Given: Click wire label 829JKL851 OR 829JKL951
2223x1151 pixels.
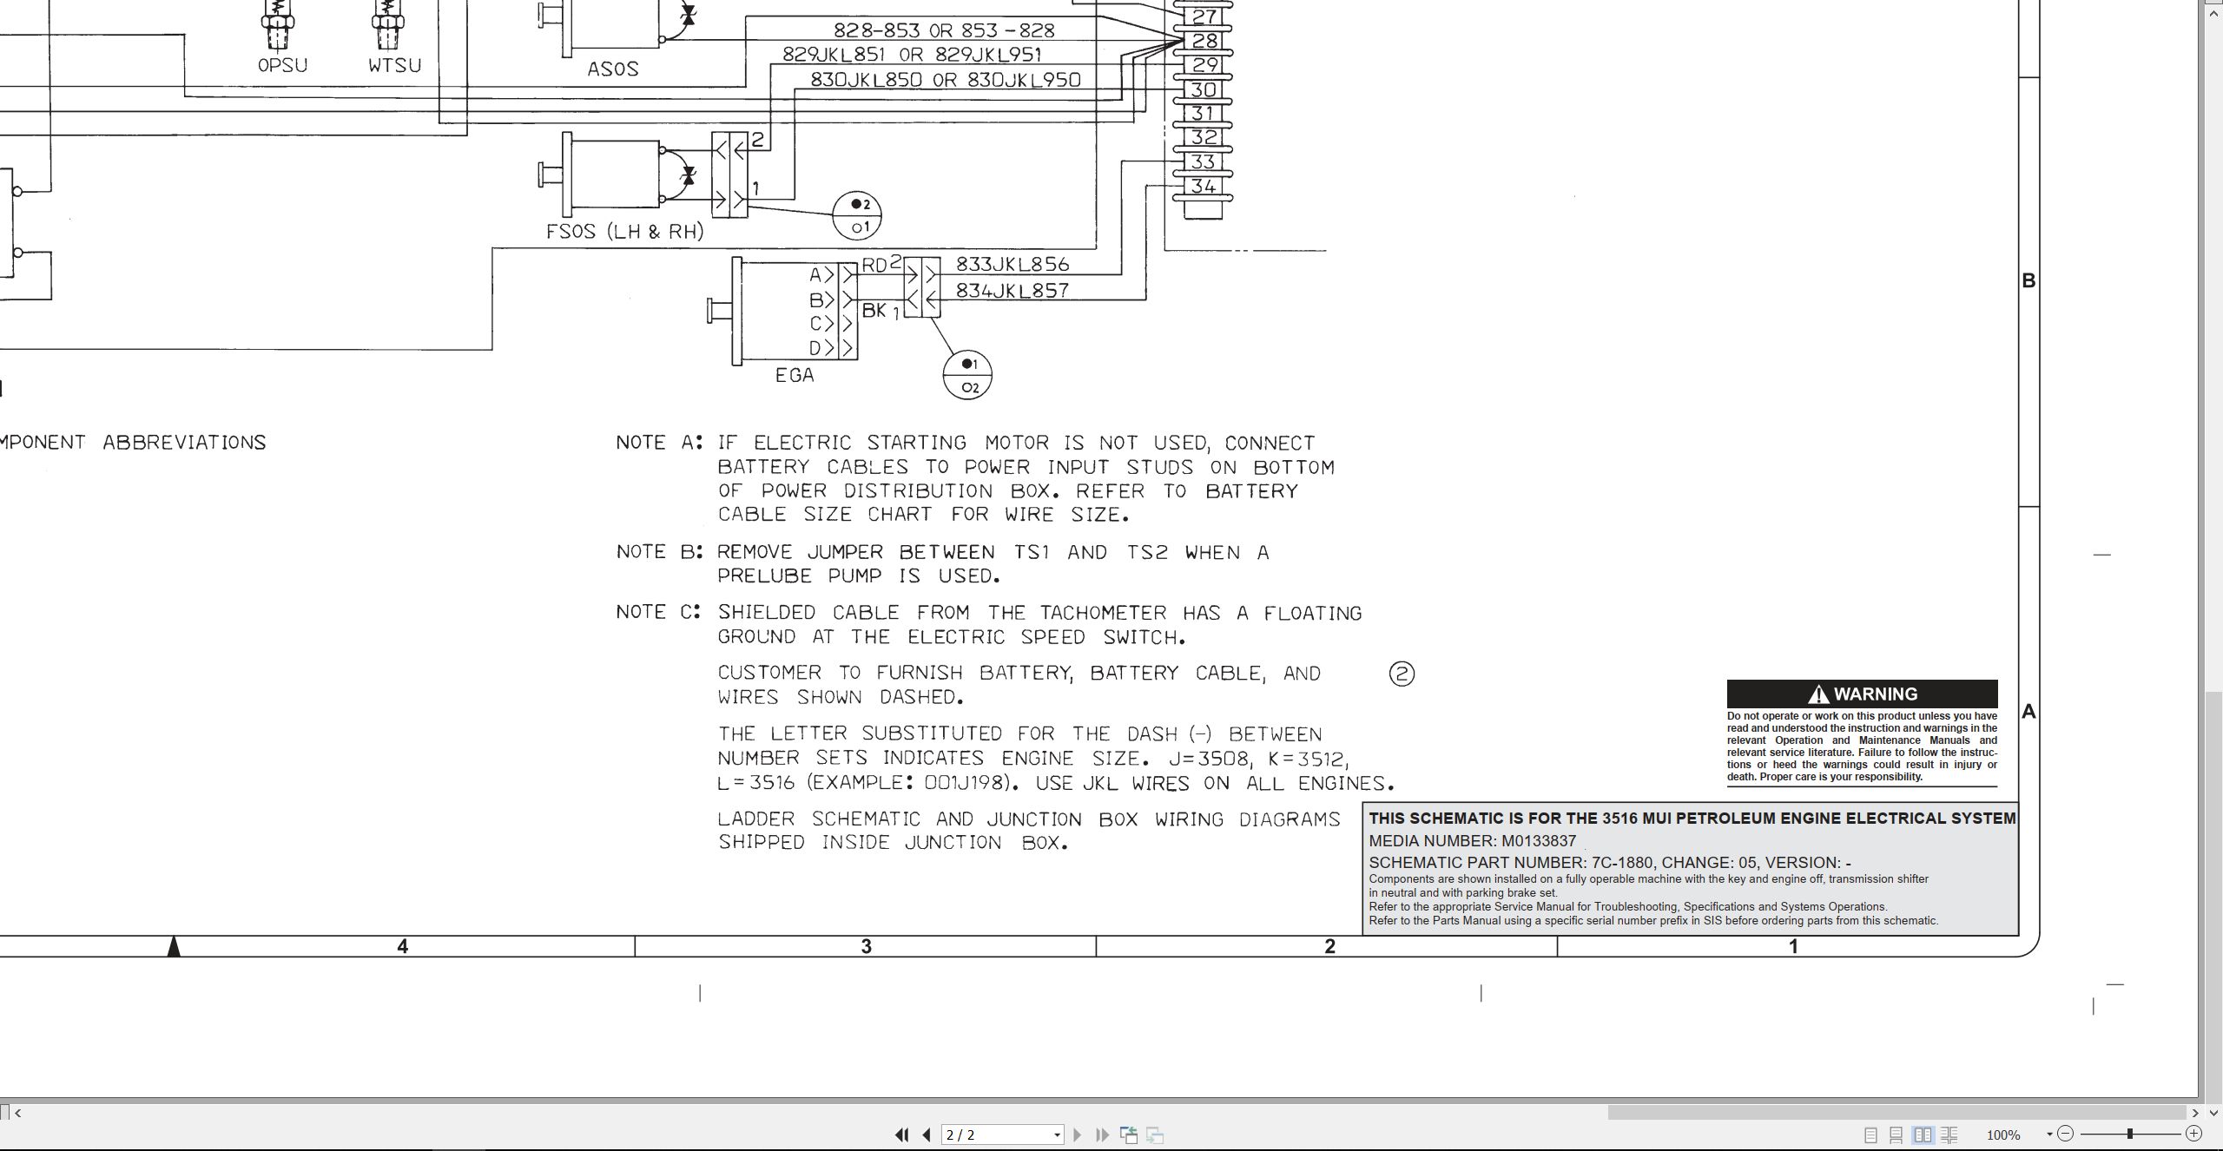Looking at the screenshot, I should pyautogui.click(x=912, y=55).
